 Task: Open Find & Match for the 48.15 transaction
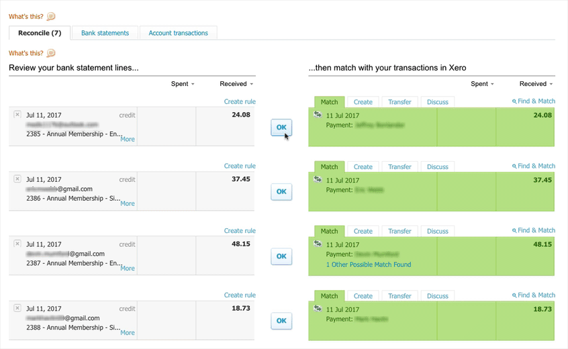(534, 230)
